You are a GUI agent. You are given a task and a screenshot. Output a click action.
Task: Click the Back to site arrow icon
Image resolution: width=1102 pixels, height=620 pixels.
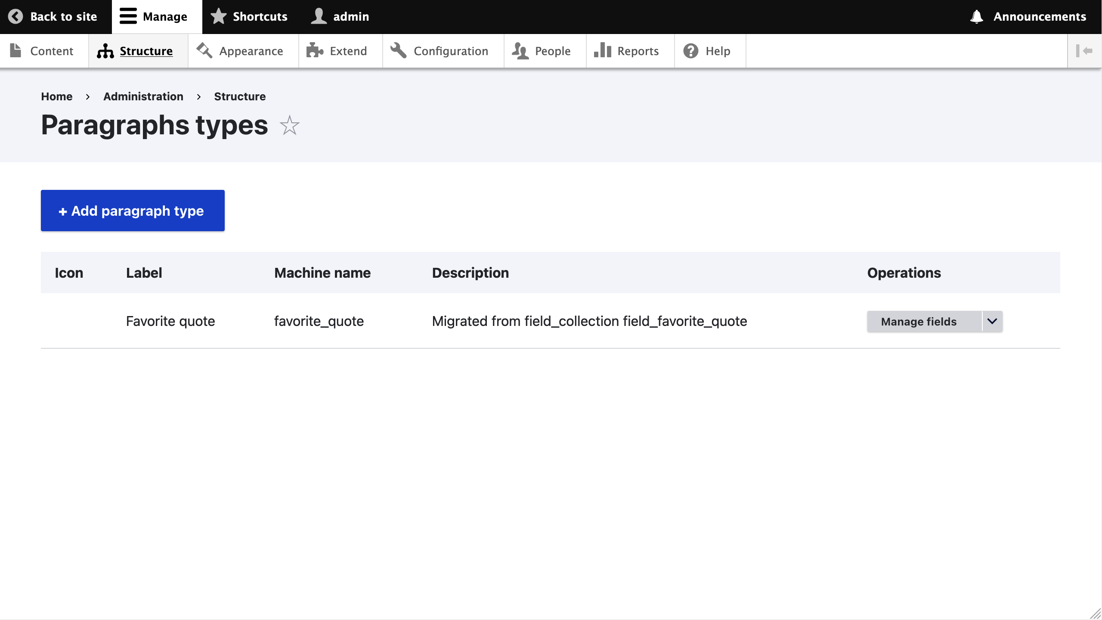click(15, 16)
